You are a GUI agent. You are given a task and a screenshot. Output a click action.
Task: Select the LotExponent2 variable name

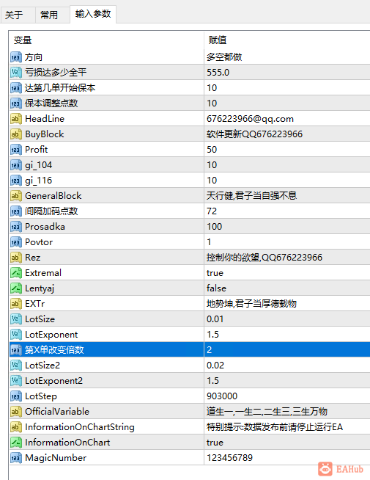(53, 380)
